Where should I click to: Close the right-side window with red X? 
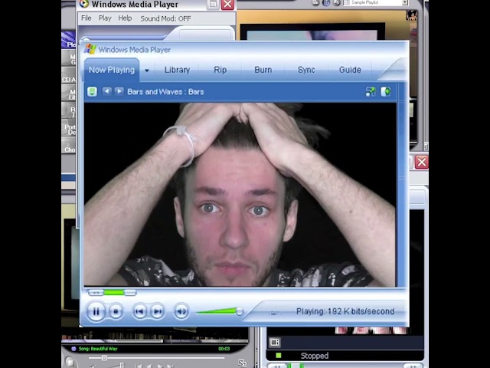[422, 162]
